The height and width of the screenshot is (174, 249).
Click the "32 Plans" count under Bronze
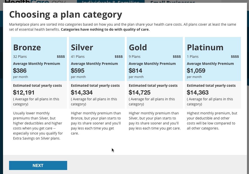pyautogui.click(x=20, y=57)
